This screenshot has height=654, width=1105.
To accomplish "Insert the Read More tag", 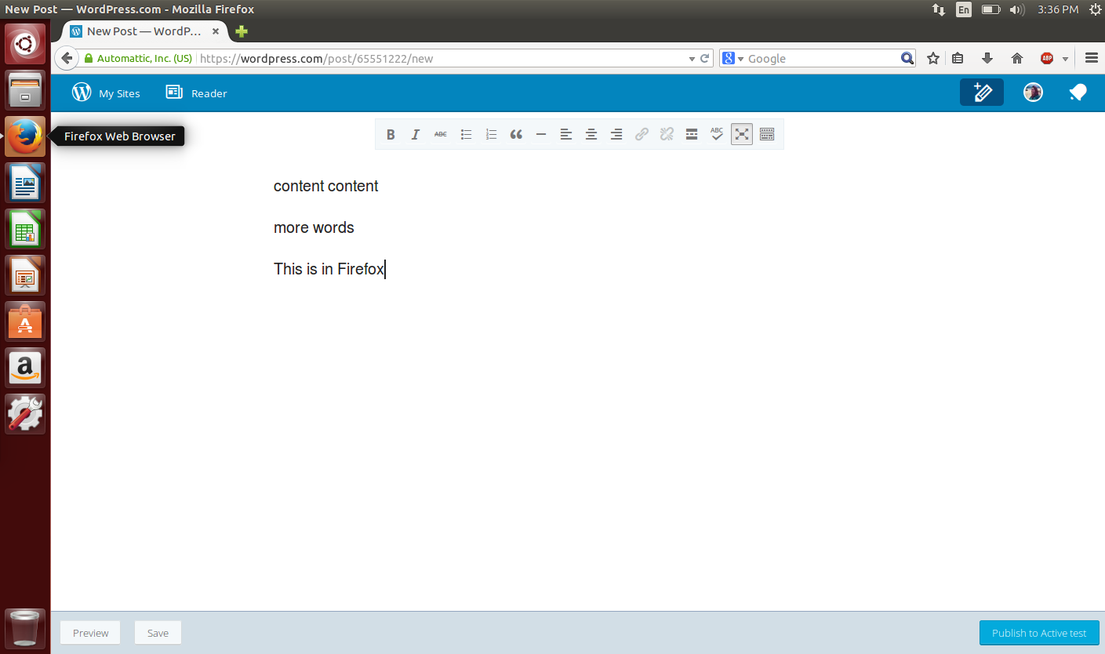I will tap(692, 135).
